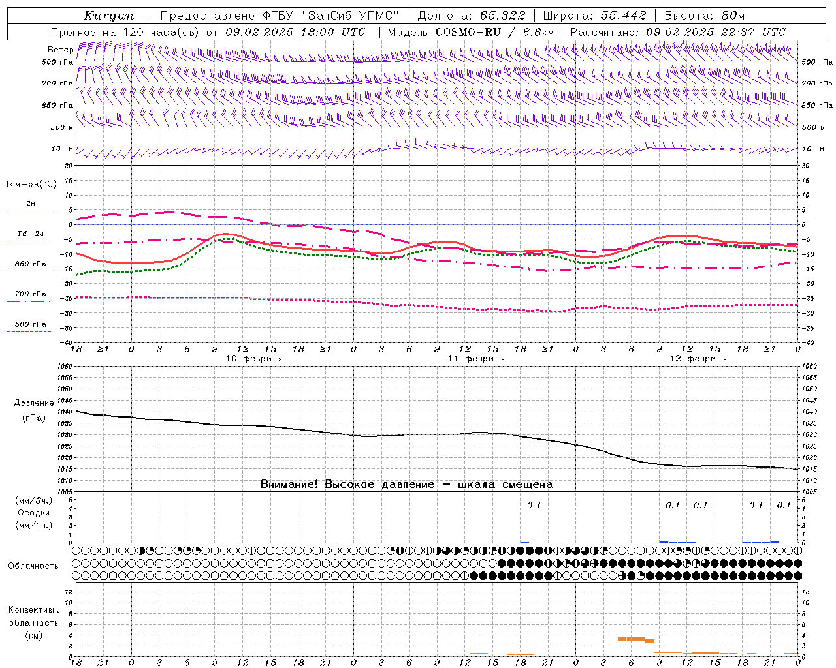Image resolution: width=836 pixels, height=668 pixels.
Task: Click the '(мм/1ч.)' precipitation unit label
Action: (x=34, y=524)
